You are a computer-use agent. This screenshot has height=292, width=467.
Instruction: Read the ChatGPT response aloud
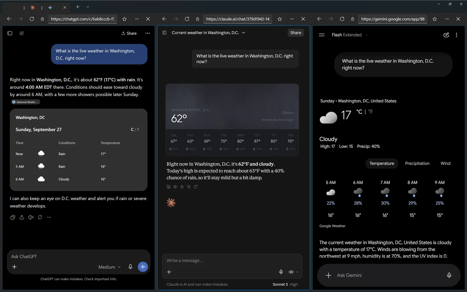click(31, 217)
